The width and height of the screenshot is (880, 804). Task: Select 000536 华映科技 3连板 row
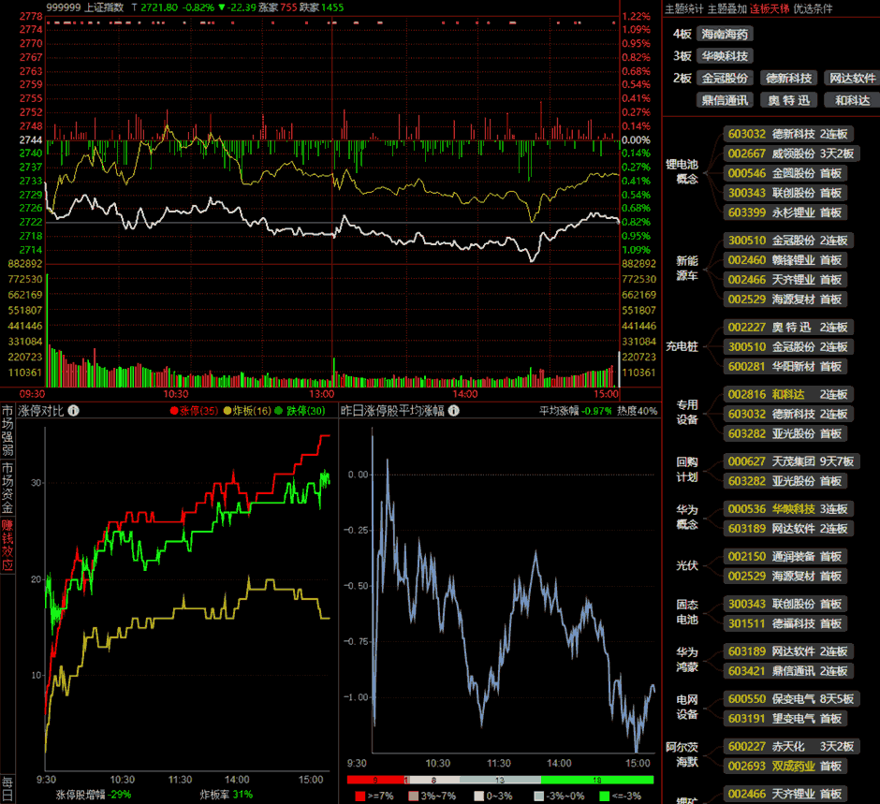[788, 509]
